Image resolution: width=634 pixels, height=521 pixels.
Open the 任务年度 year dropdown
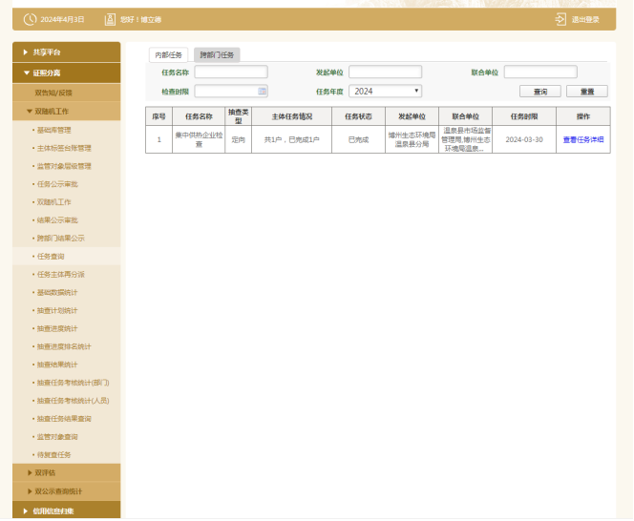point(385,91)
